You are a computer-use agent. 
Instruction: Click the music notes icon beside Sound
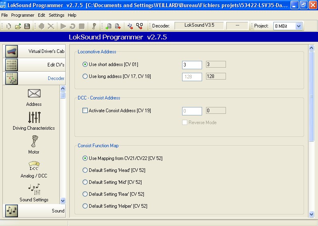[12, 211]
